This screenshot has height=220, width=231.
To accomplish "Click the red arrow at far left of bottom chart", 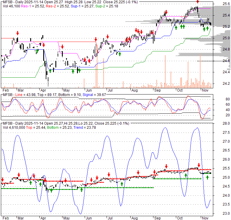I will click(x=2, y=180).
